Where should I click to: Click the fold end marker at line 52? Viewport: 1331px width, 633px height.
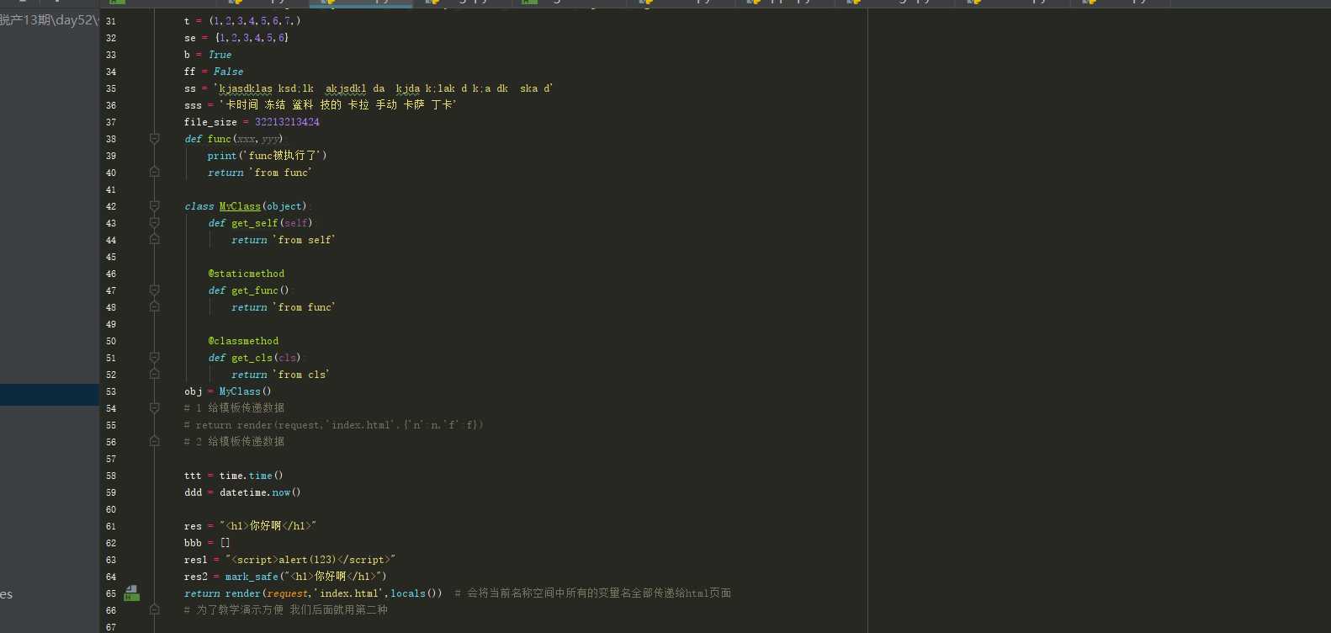click(x=155, y=375)
